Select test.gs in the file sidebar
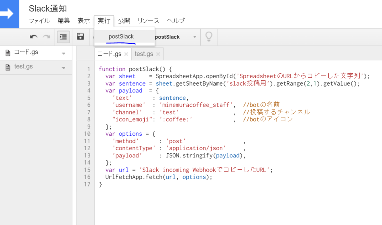 24,67
